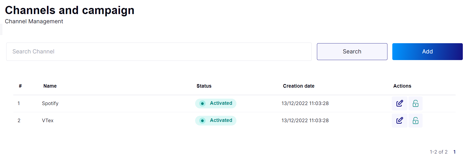Screen dimensions: 470x160
Task: Select the Spotify row name
Action: (50, 104)
